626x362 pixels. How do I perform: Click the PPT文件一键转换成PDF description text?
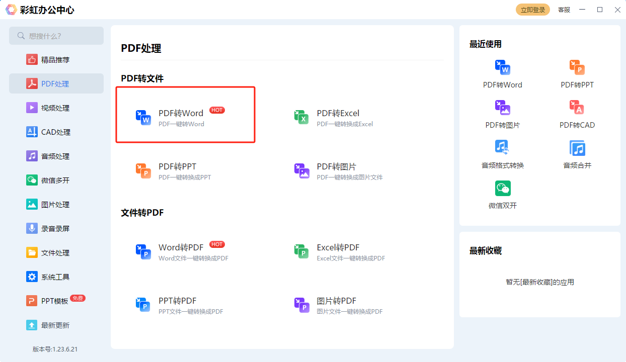(191, 311)
